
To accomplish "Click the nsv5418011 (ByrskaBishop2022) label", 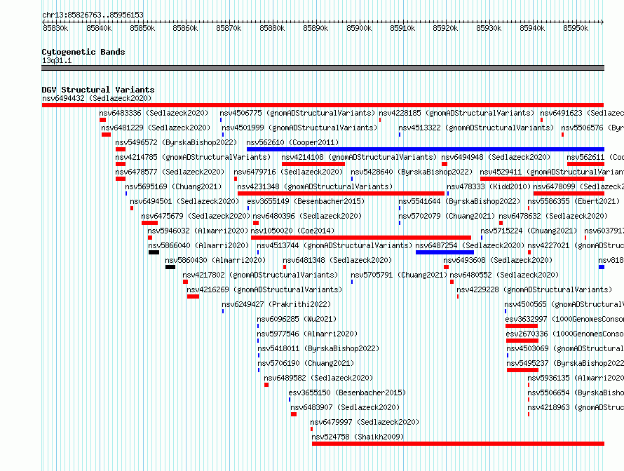I will [318, 348].
